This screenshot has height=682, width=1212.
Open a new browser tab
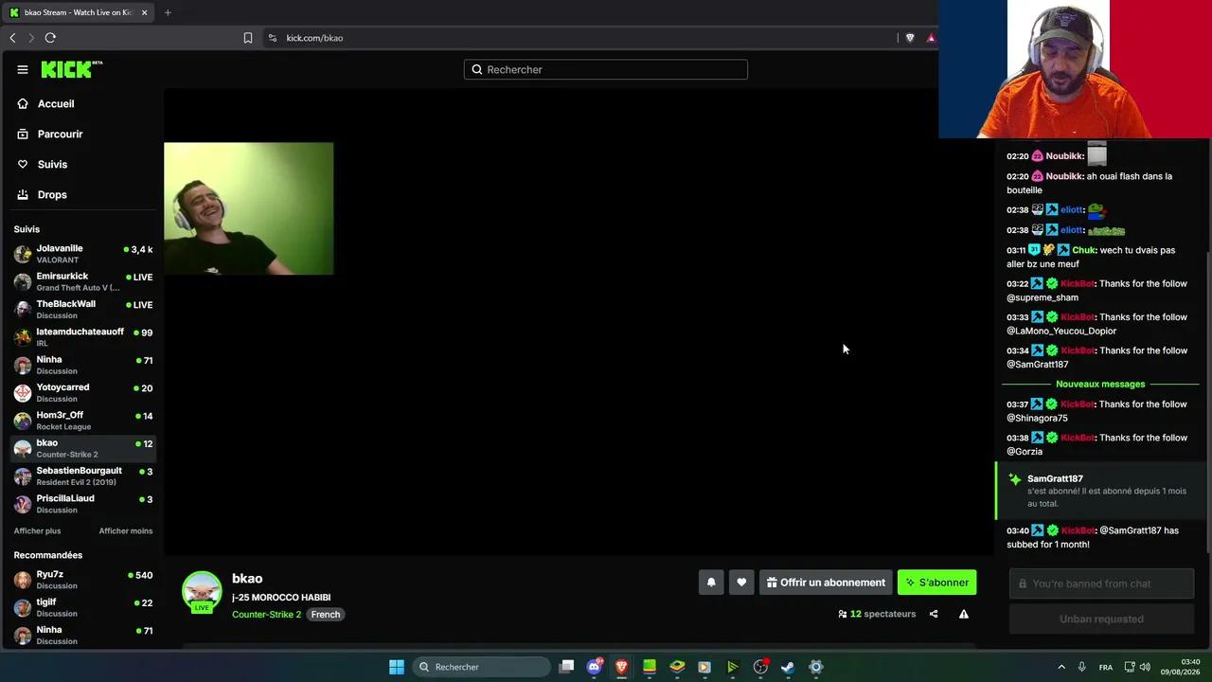click(168, 12)
